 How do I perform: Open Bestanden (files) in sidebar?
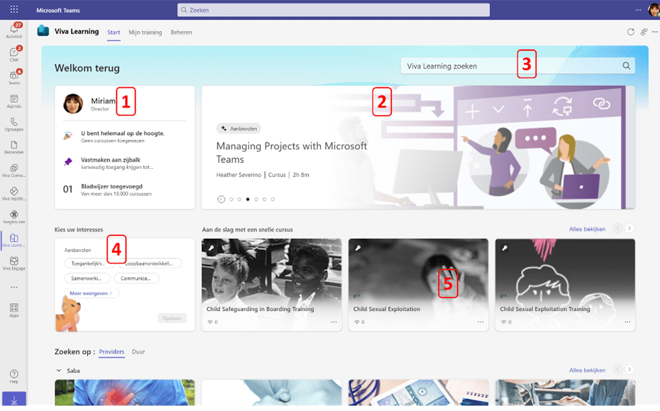pos(14,147)
